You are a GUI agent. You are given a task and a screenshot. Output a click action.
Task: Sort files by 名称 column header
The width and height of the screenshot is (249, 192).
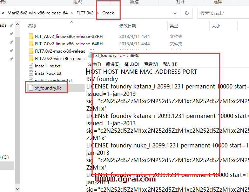point(32,26)
